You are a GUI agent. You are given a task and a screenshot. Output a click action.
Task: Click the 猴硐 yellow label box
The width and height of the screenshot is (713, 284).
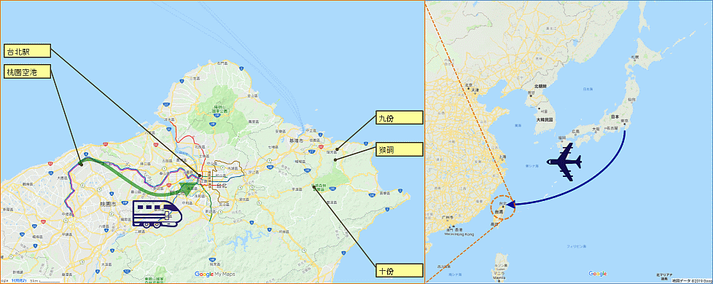click(400, 149)
